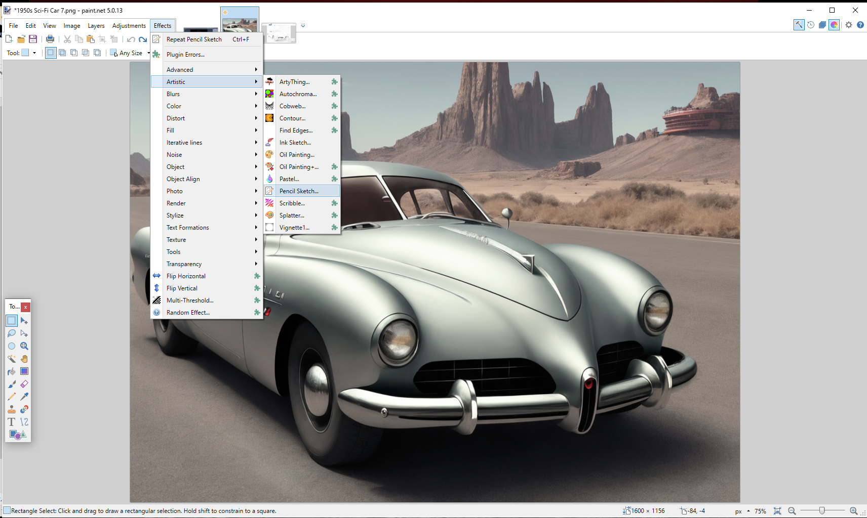Open Multi-Threshold effect
This screenshot has height=518, width=867.
click(207, 300)
